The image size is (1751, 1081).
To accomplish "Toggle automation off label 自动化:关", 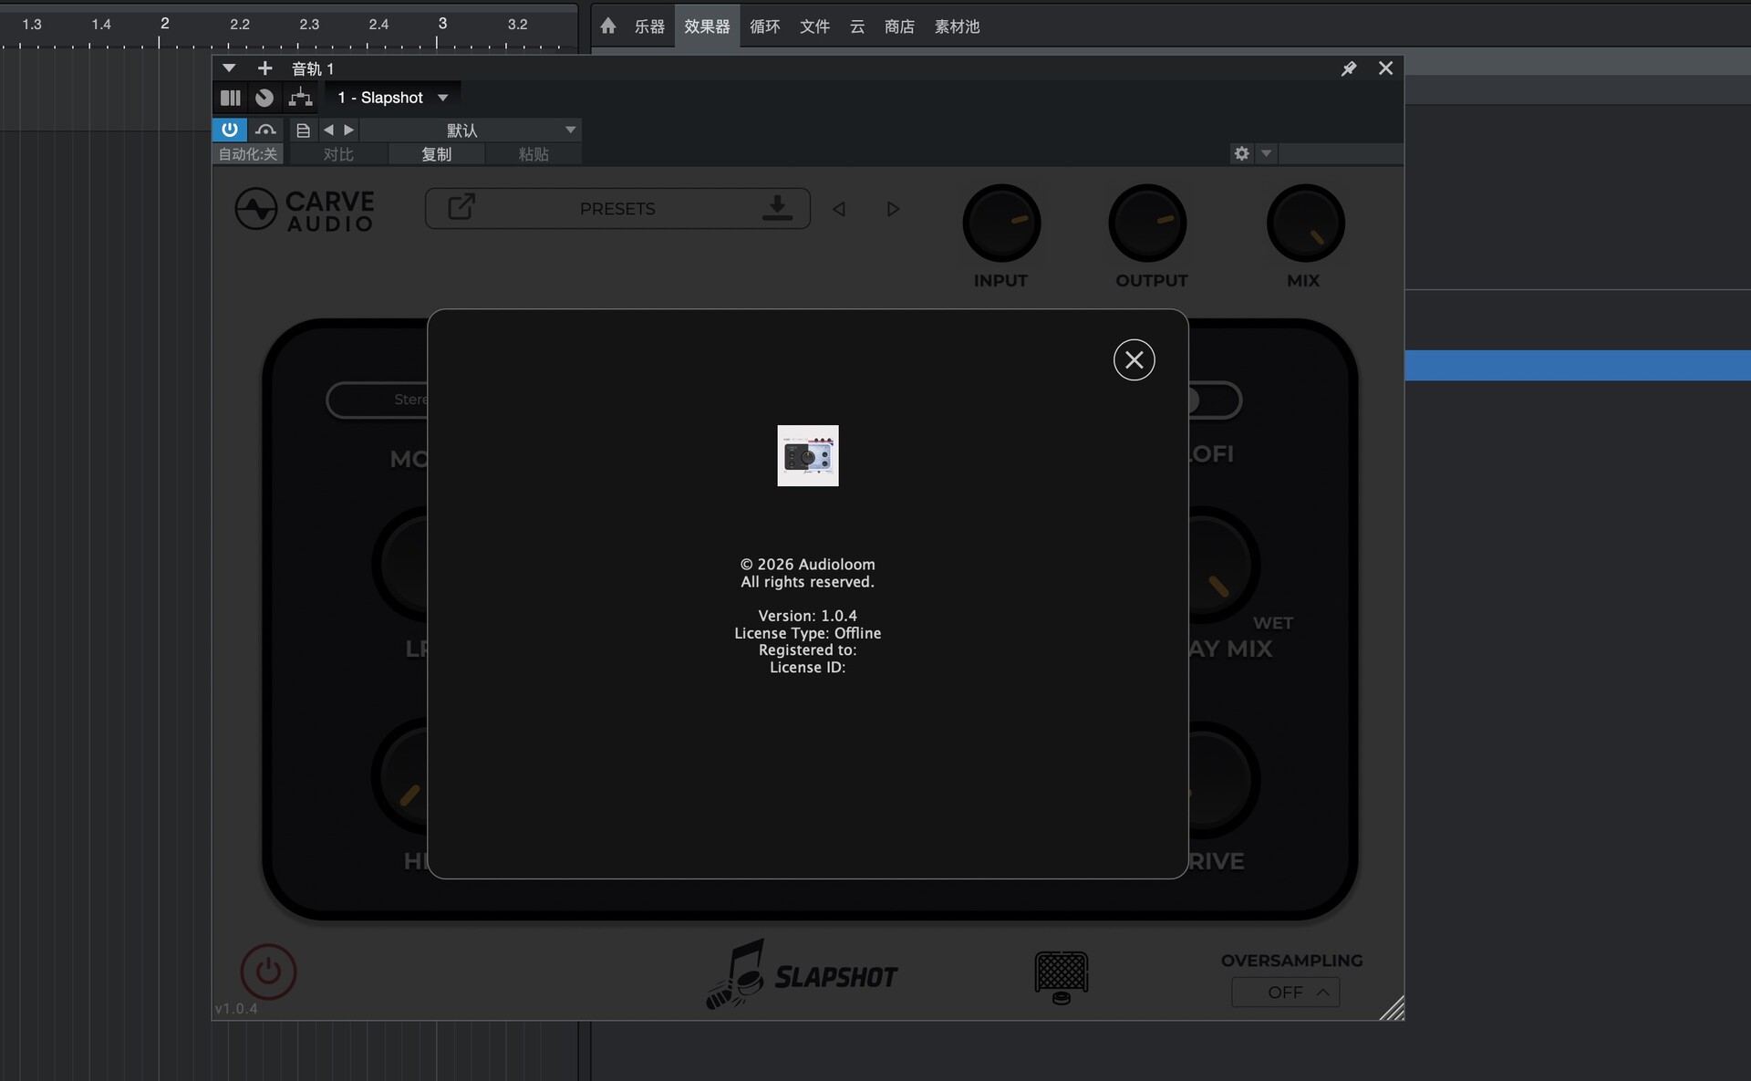I will tap(247, 154).
